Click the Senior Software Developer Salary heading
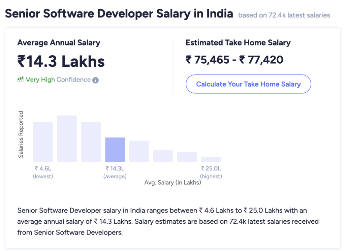The image size is (345, 251). (x=119, y=13)
